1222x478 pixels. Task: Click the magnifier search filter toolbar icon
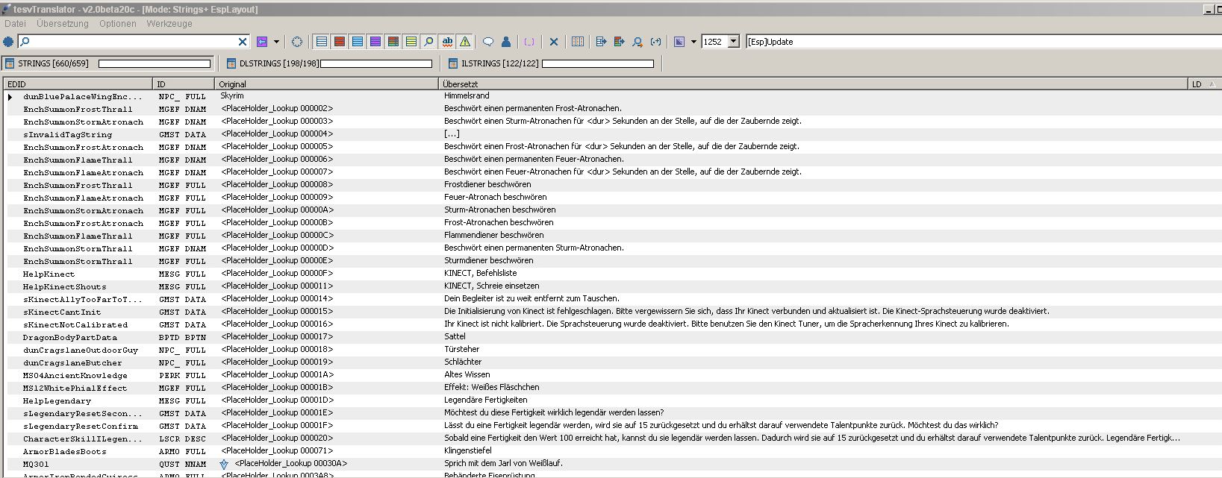[428, 42]
